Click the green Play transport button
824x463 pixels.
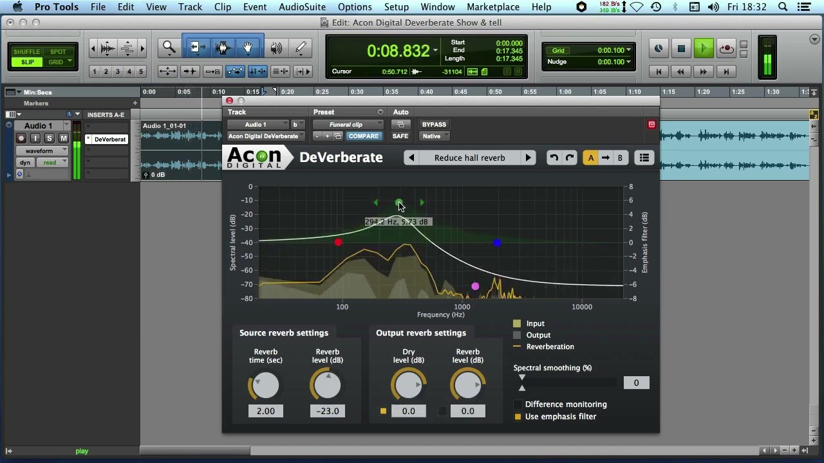click(x=704, y=48)
